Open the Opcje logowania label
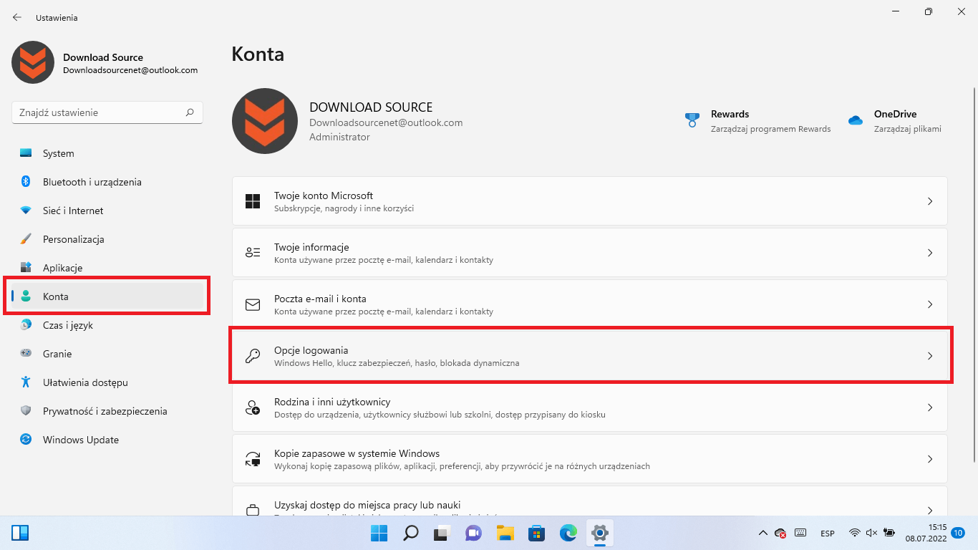978x550 pixels. 311,350
